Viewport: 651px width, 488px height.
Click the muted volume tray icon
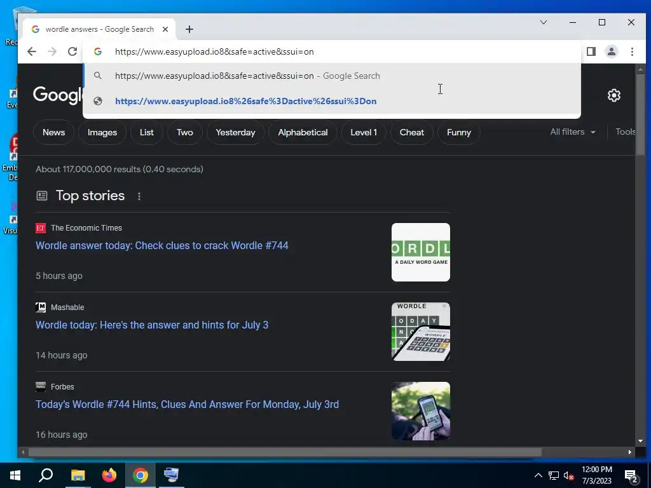[569, 475]
